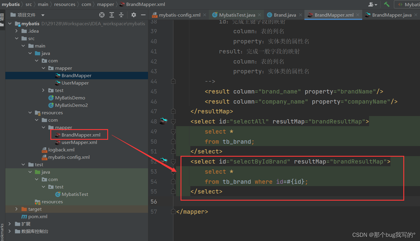The width and height of the screenshot is (420, 241).
Task: Toggle fold marker at line 52 selectByIdBrand
Action: pyautogui.click(x=173, y=161)
